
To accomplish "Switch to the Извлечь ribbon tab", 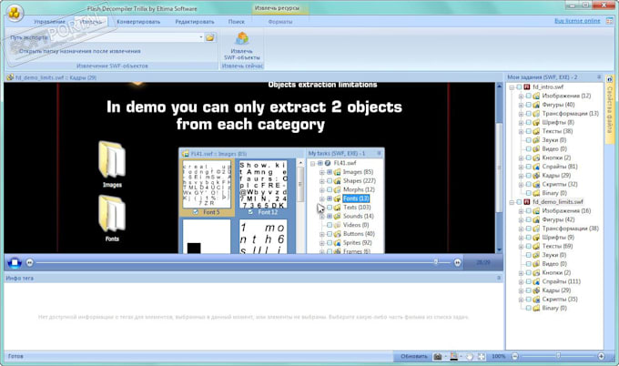I will tap(91, 22).
